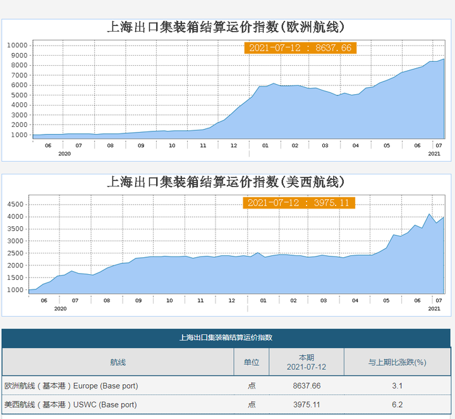Click the 点 unit cell in Europe row
The image size is (455, 419).
[252, 386]
